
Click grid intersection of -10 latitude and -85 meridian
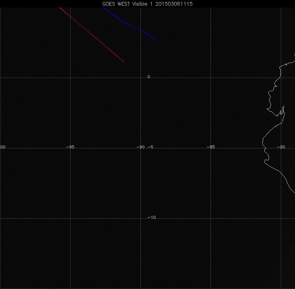(x=211, y=219)
